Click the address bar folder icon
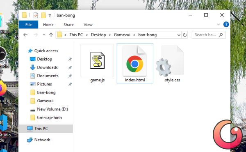This screenshot has height=152, width=246. [59, 35]
